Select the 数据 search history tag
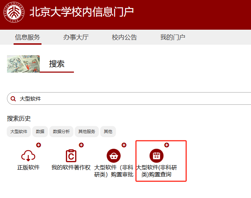 point(40,131)
